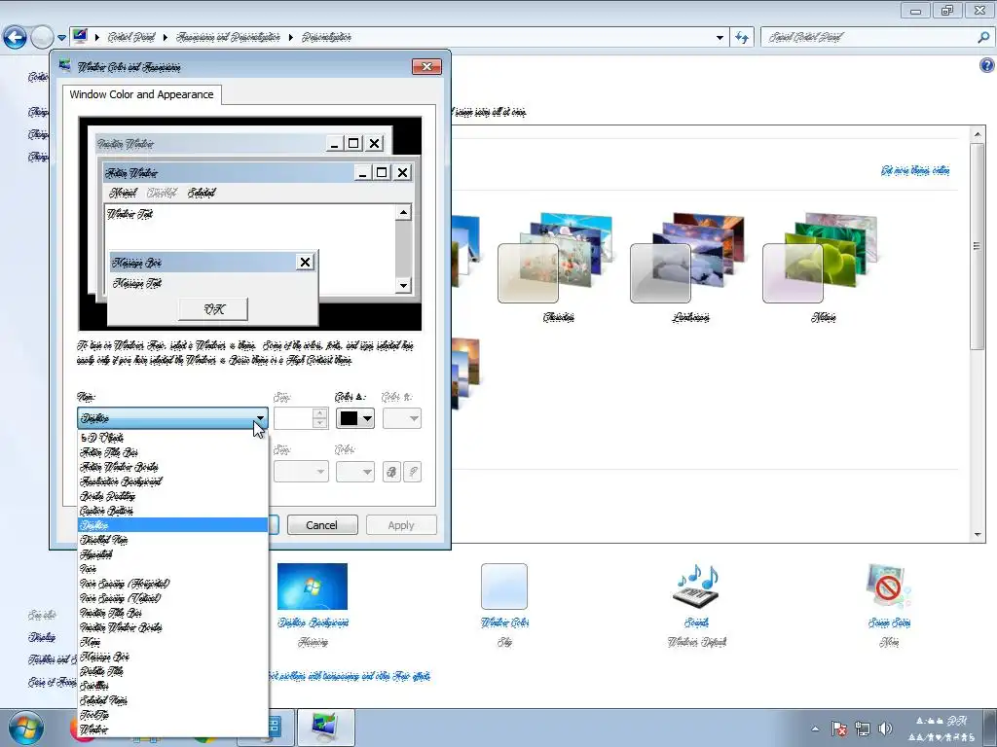The image size is (997, 747).
Task: Click Window Text in the preview
Action: click(x=129, y=213)
